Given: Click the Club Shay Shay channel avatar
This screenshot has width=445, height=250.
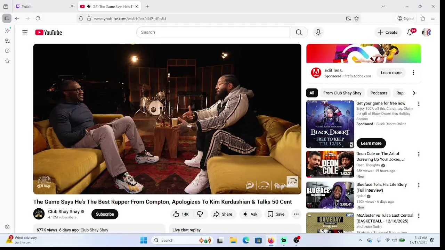Looking at the screenshot, I should pyautogui.click(x=39, y=214).
